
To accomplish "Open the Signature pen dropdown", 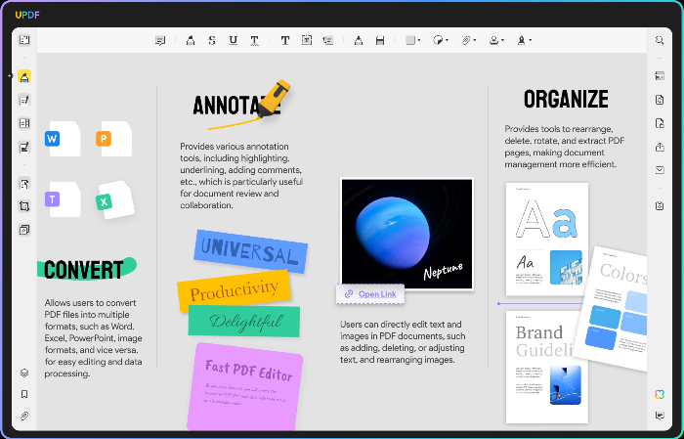I will click(524, 40).
